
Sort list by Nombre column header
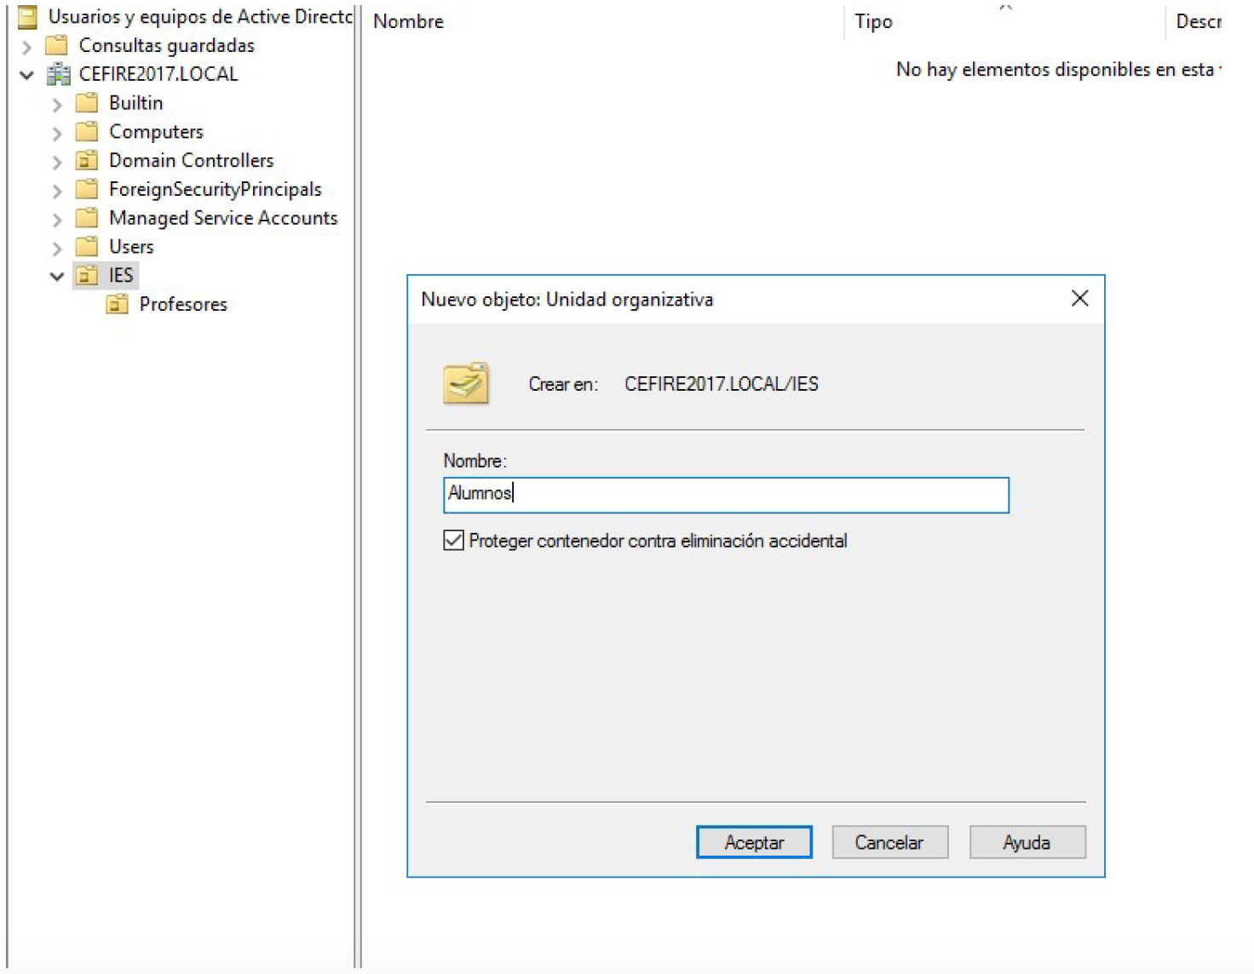[x=409, y=21]
